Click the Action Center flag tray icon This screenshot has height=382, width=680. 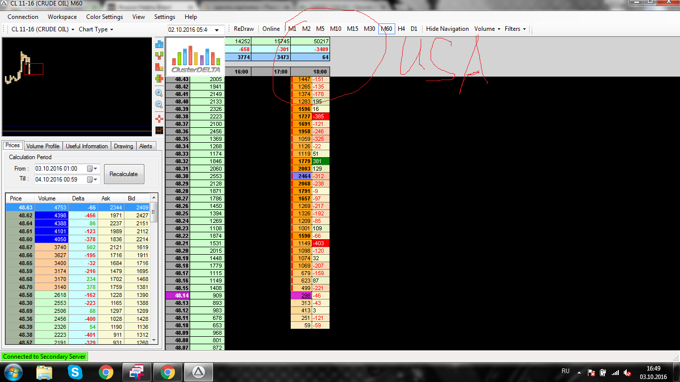tap(591, 373)
